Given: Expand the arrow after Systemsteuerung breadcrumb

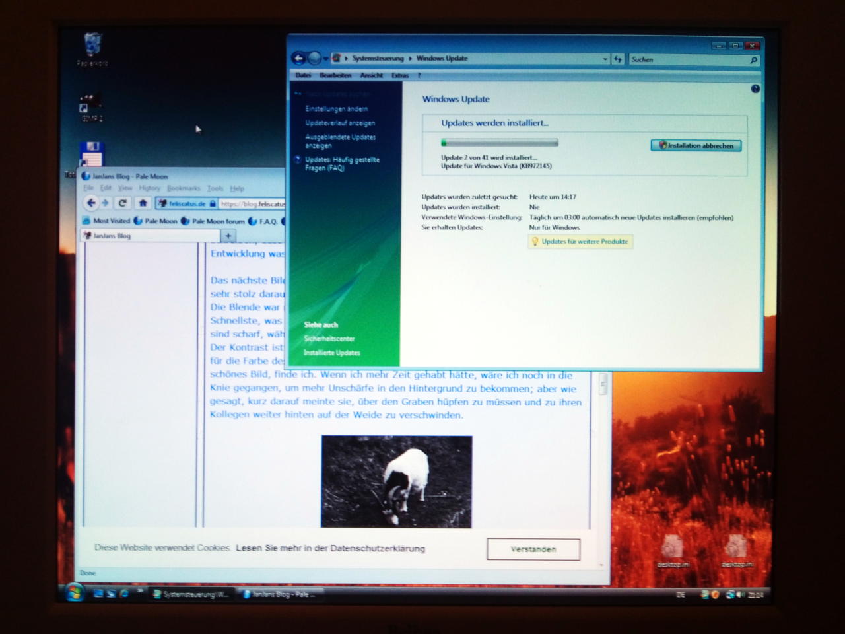Looking at the screenshot, I should coord(410,59).
